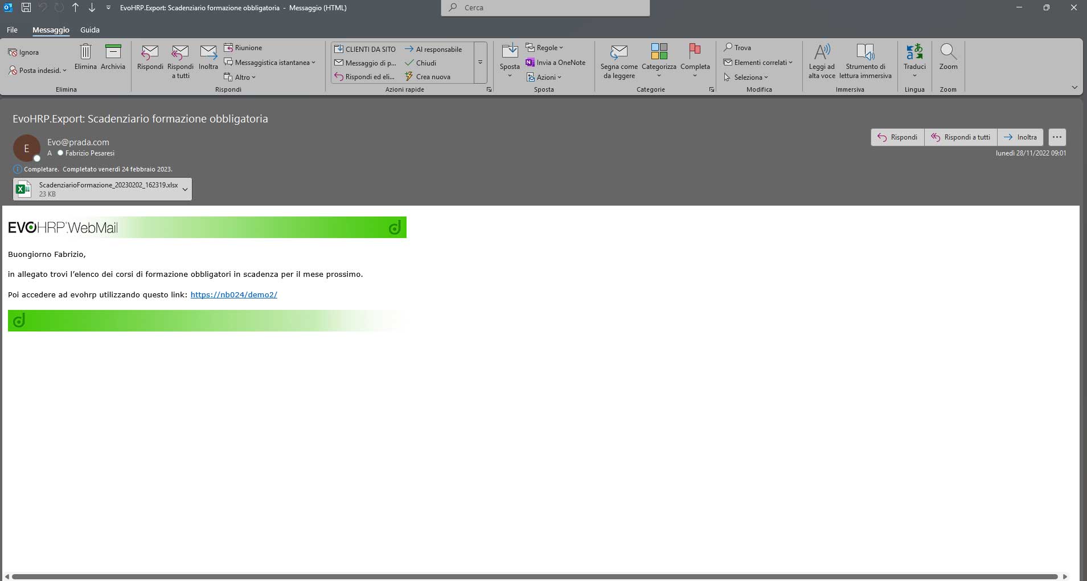Click the Invia a OneNote button

[555, 63]
